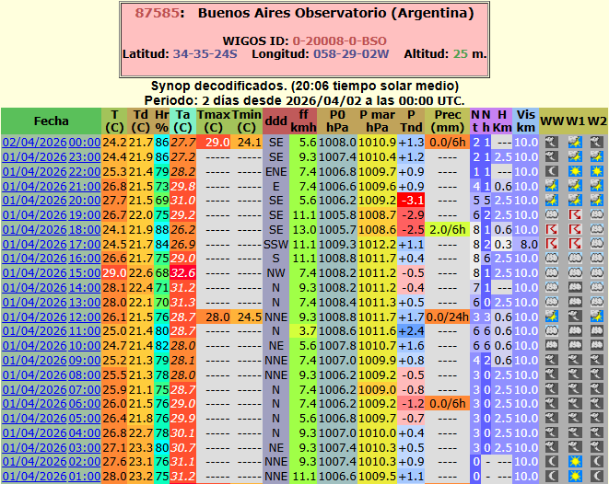The image size is (609, 484).
Task: Click the WW night cloud icon in the 06:00 row
Action: [552, 404]
